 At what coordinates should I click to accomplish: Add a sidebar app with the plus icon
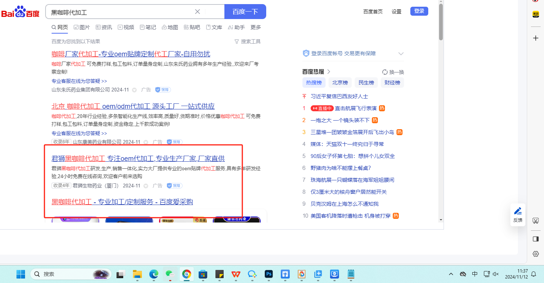535,38
